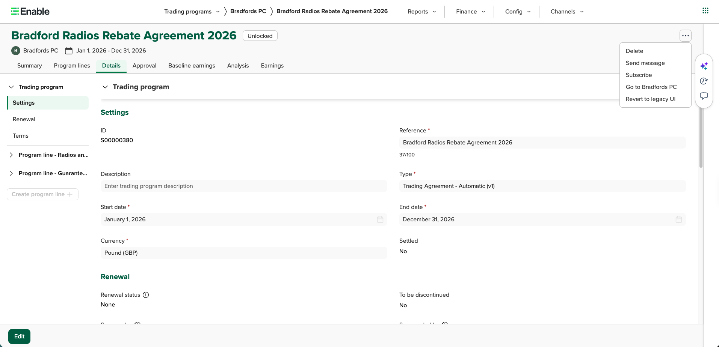Click the Start date field

click(x=244, y=219)
